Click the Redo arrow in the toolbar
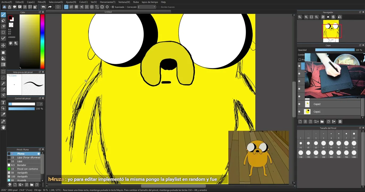Image resolution: width=365 pixels, height=192 pixels. tap(50, 7)
